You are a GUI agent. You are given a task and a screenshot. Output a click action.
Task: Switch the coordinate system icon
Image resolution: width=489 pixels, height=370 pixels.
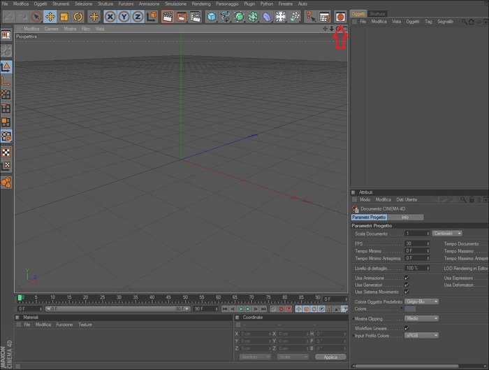152,17
